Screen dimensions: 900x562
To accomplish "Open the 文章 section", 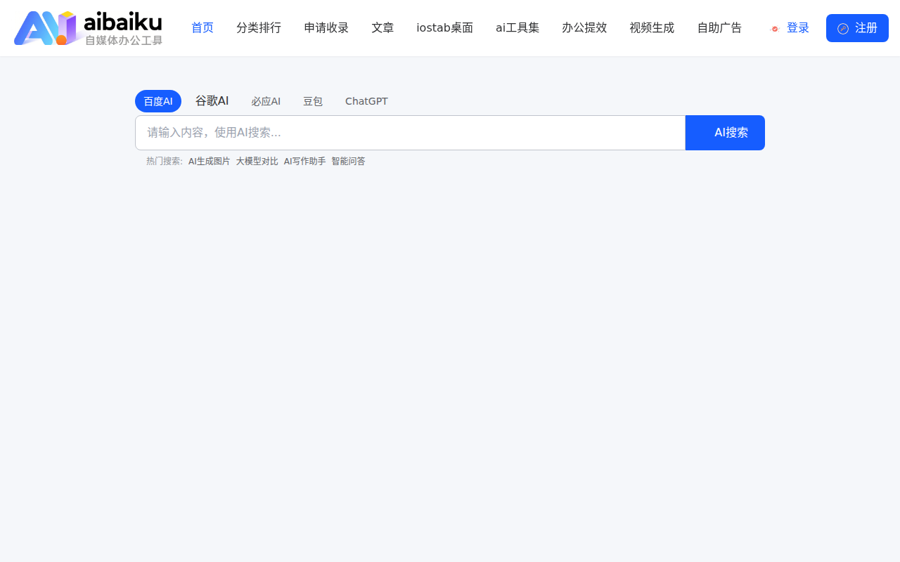I will coord(382,27).
